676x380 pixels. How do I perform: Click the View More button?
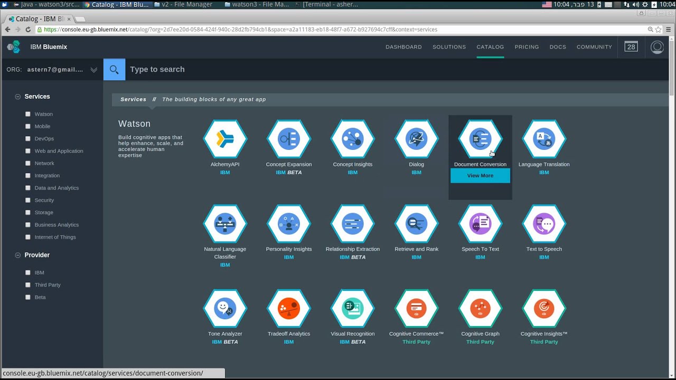tap(480, 176)
